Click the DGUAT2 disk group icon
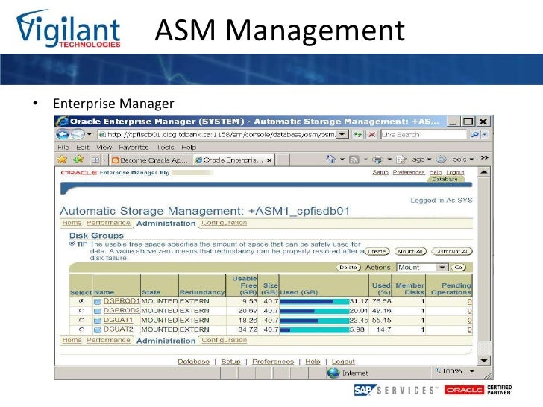Image resolution: width=543 pixels, height=407 pixels. [x=98, y=329]
